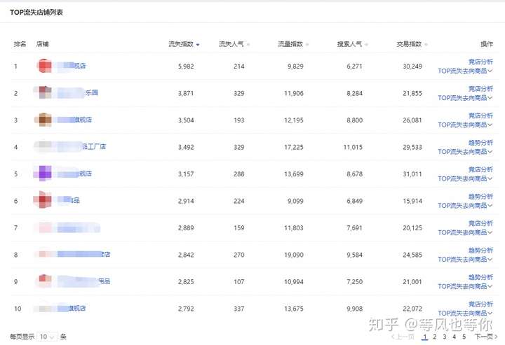Screen dimensions: 505x345
Task: Expand TOP流失去向商品 for rank 9
Action: click(x=465, y=286)
